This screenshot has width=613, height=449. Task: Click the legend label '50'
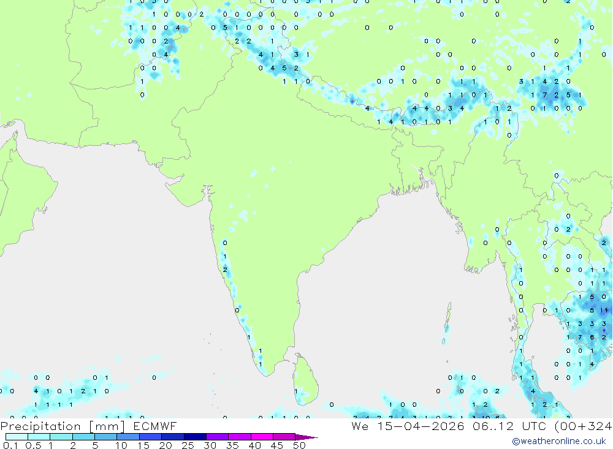click(x=299, y=445)
